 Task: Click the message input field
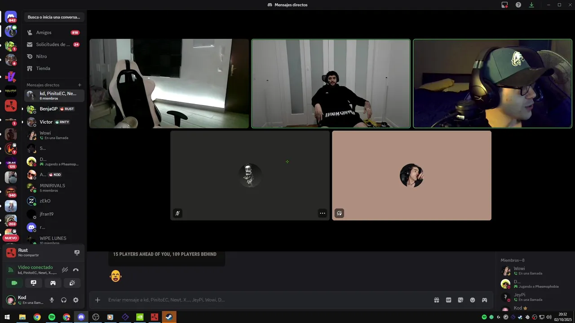[x=267, y=300]
